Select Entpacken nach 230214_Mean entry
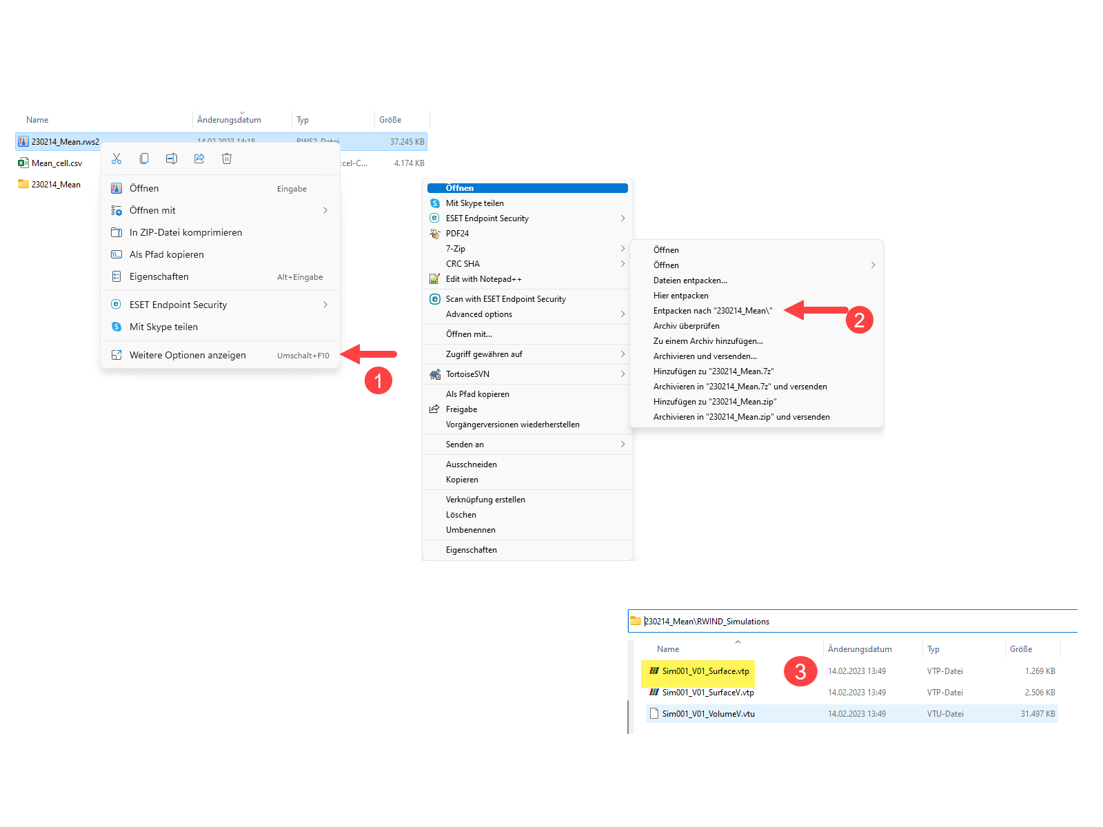Image resolution: width=1103 pixels, height=827 pixels. tap(714, 310)
